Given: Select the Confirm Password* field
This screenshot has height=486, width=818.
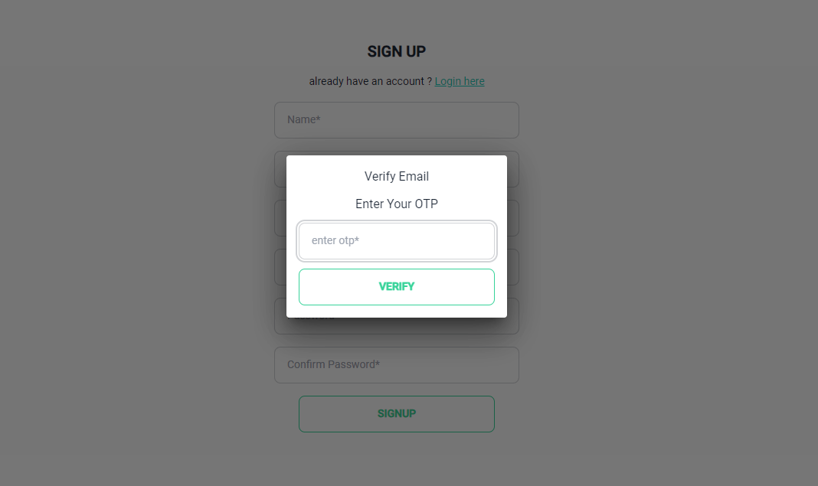Looking at the screenshot, I should pos(397,365).
